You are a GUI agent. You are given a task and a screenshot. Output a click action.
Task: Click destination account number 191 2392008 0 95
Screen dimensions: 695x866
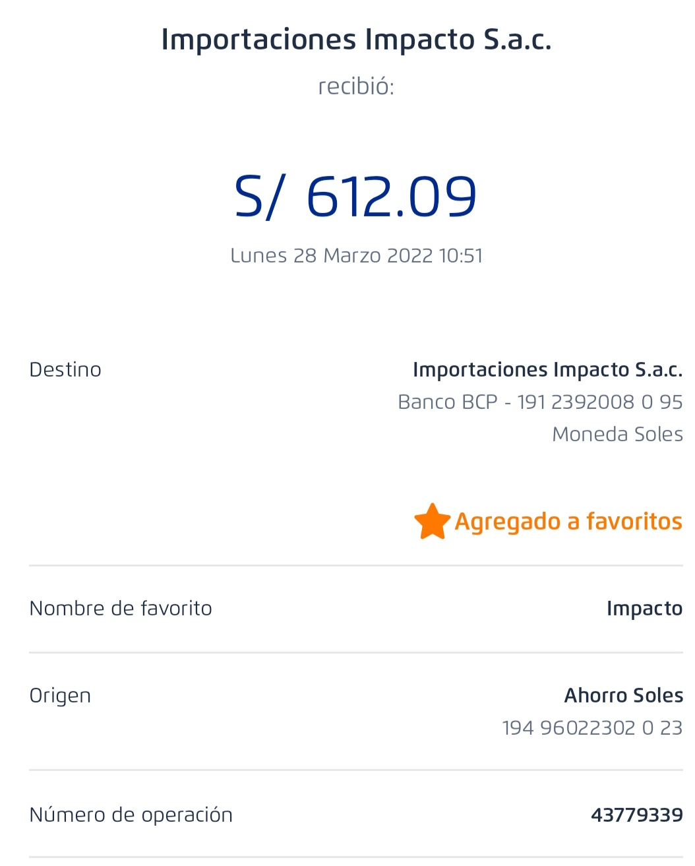coord(600,402)
